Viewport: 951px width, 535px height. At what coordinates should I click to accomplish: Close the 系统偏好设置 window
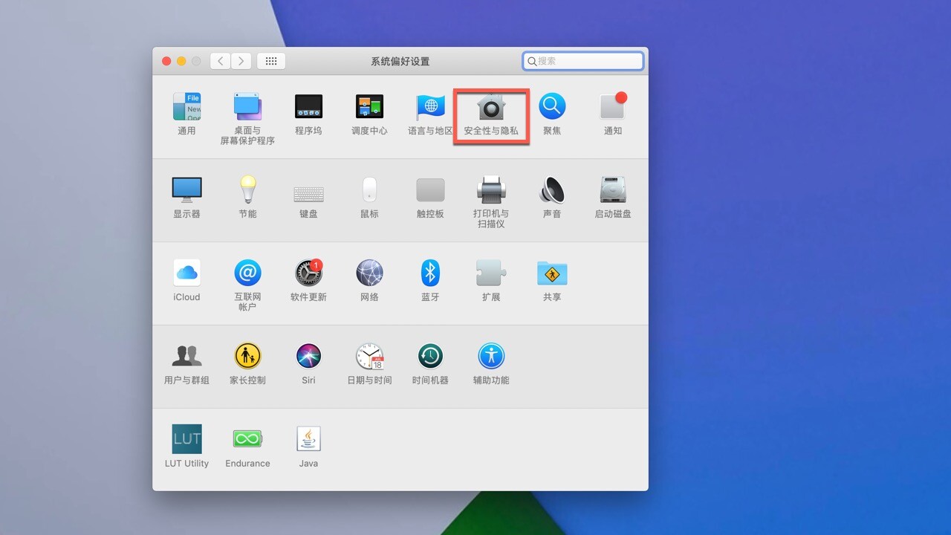(x=166, y=61)
